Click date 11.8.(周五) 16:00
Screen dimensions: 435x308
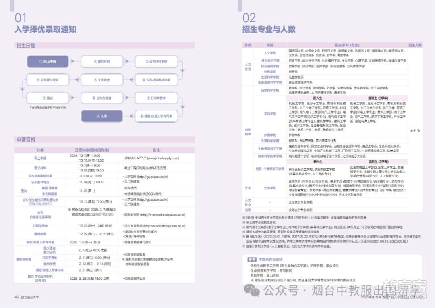point(91,176)
